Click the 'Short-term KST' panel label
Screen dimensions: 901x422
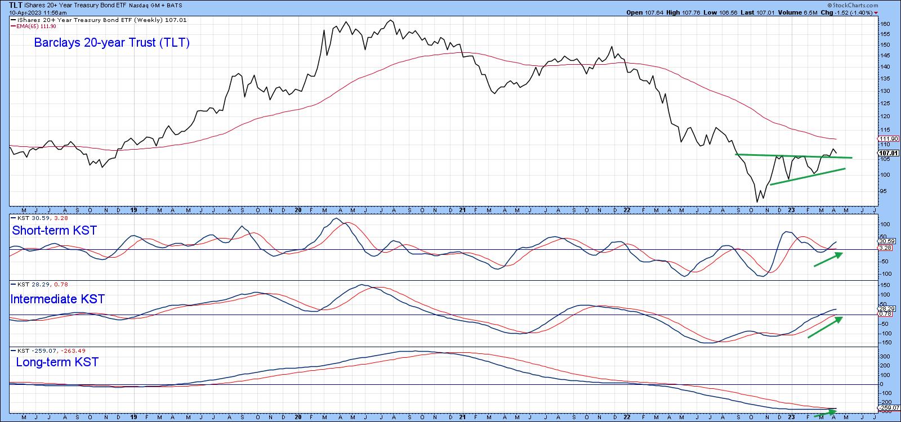click(x=54, y=231)
